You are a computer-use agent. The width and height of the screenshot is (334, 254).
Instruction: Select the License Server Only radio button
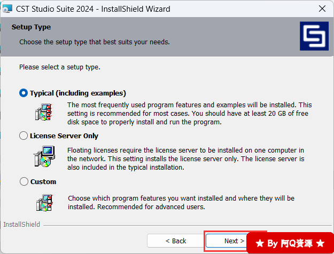(x=24, y=136)
